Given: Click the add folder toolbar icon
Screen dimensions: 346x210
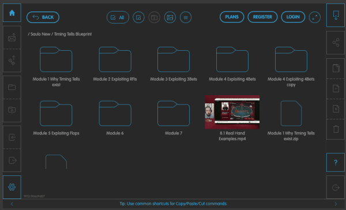Looking at the screenshot, I should [x=154, y=17].
